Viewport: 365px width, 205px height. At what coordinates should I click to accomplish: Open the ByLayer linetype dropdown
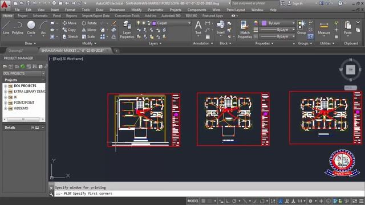(293, 36)
